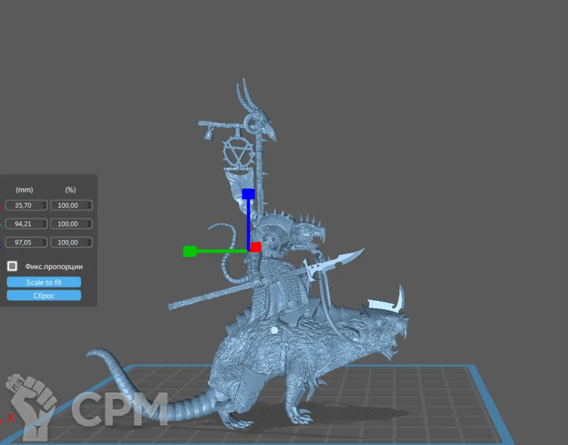Viewport: 568px width, 445px height.
Task: Step up the percent in 94,21 row
Action: click(89, 221)
